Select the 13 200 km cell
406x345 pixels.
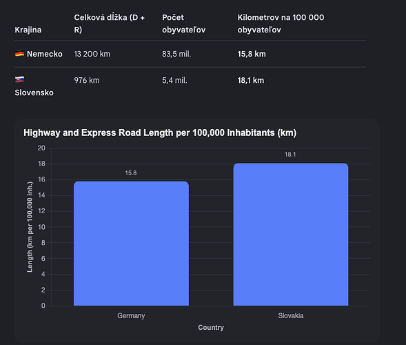point(92,54)
